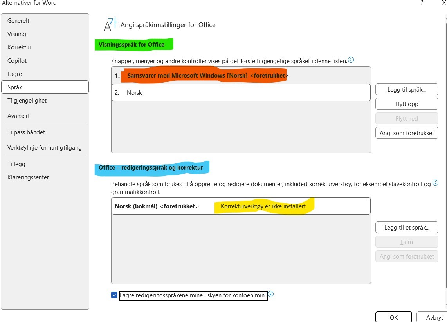
Task: Click the Angi språkinnstillinger language icon
Action: click(x=110, y=24)
